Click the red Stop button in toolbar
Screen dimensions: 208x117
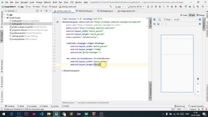pos(175,6)
